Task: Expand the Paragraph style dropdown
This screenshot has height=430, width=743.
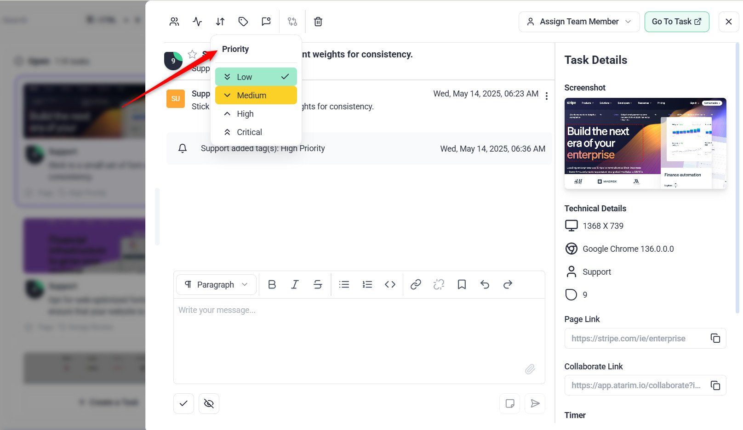Action: pos(216,284)
